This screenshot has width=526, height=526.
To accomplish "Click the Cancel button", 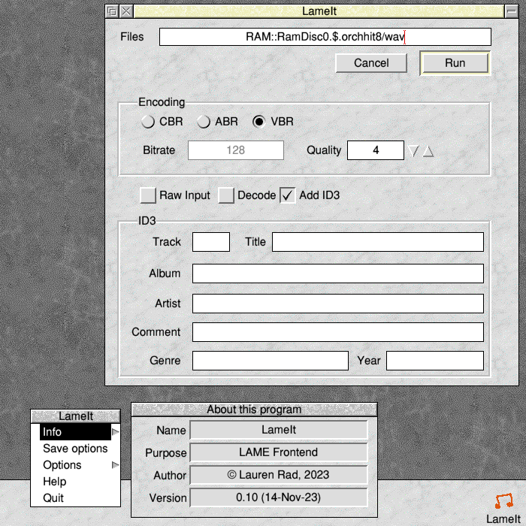I will [x=371, y=63].
